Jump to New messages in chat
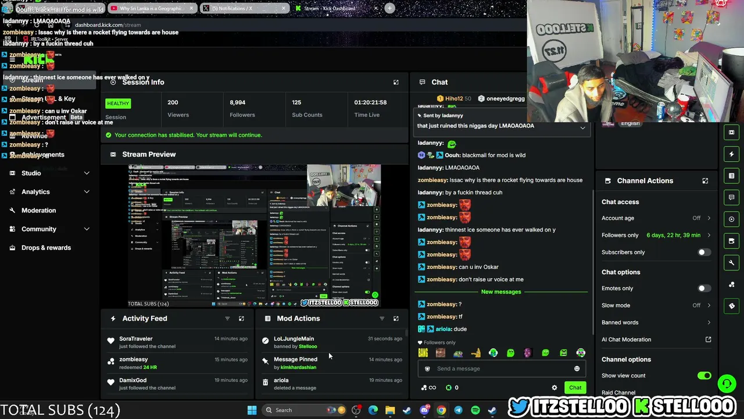This screenshot has width=744, height=419. pos(501,292)
